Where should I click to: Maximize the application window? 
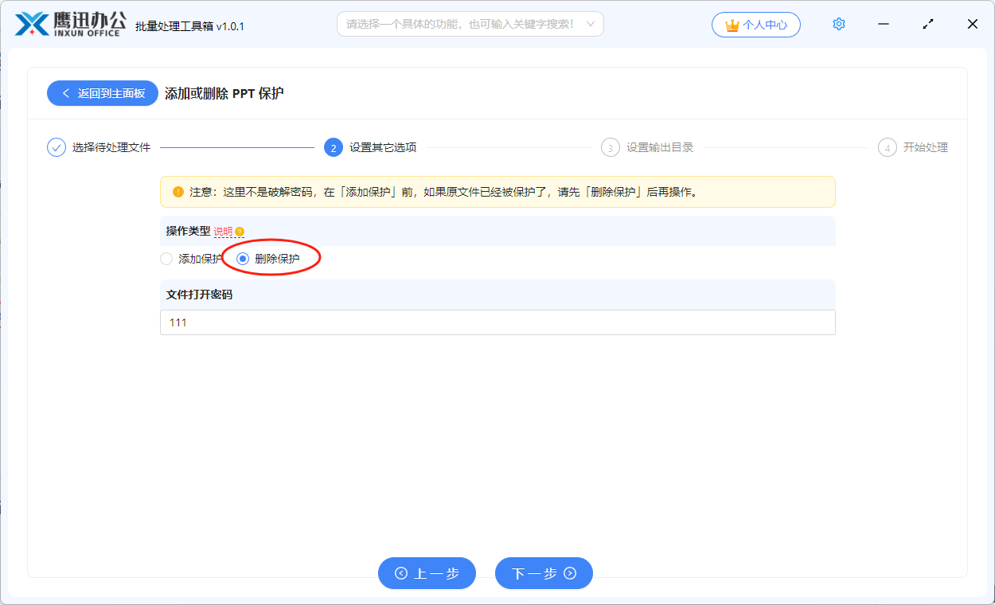pyautogui.click(x=928, y=24)
